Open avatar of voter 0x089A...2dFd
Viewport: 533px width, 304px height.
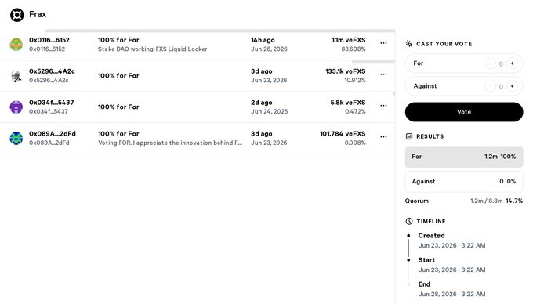[x=16, y=138]
